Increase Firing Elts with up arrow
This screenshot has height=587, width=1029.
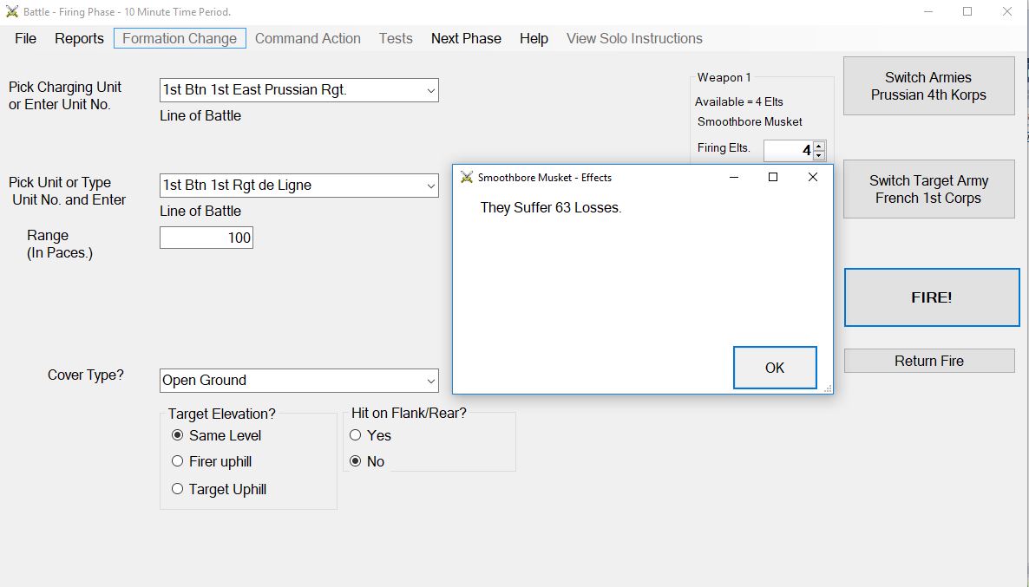(819, 146)
